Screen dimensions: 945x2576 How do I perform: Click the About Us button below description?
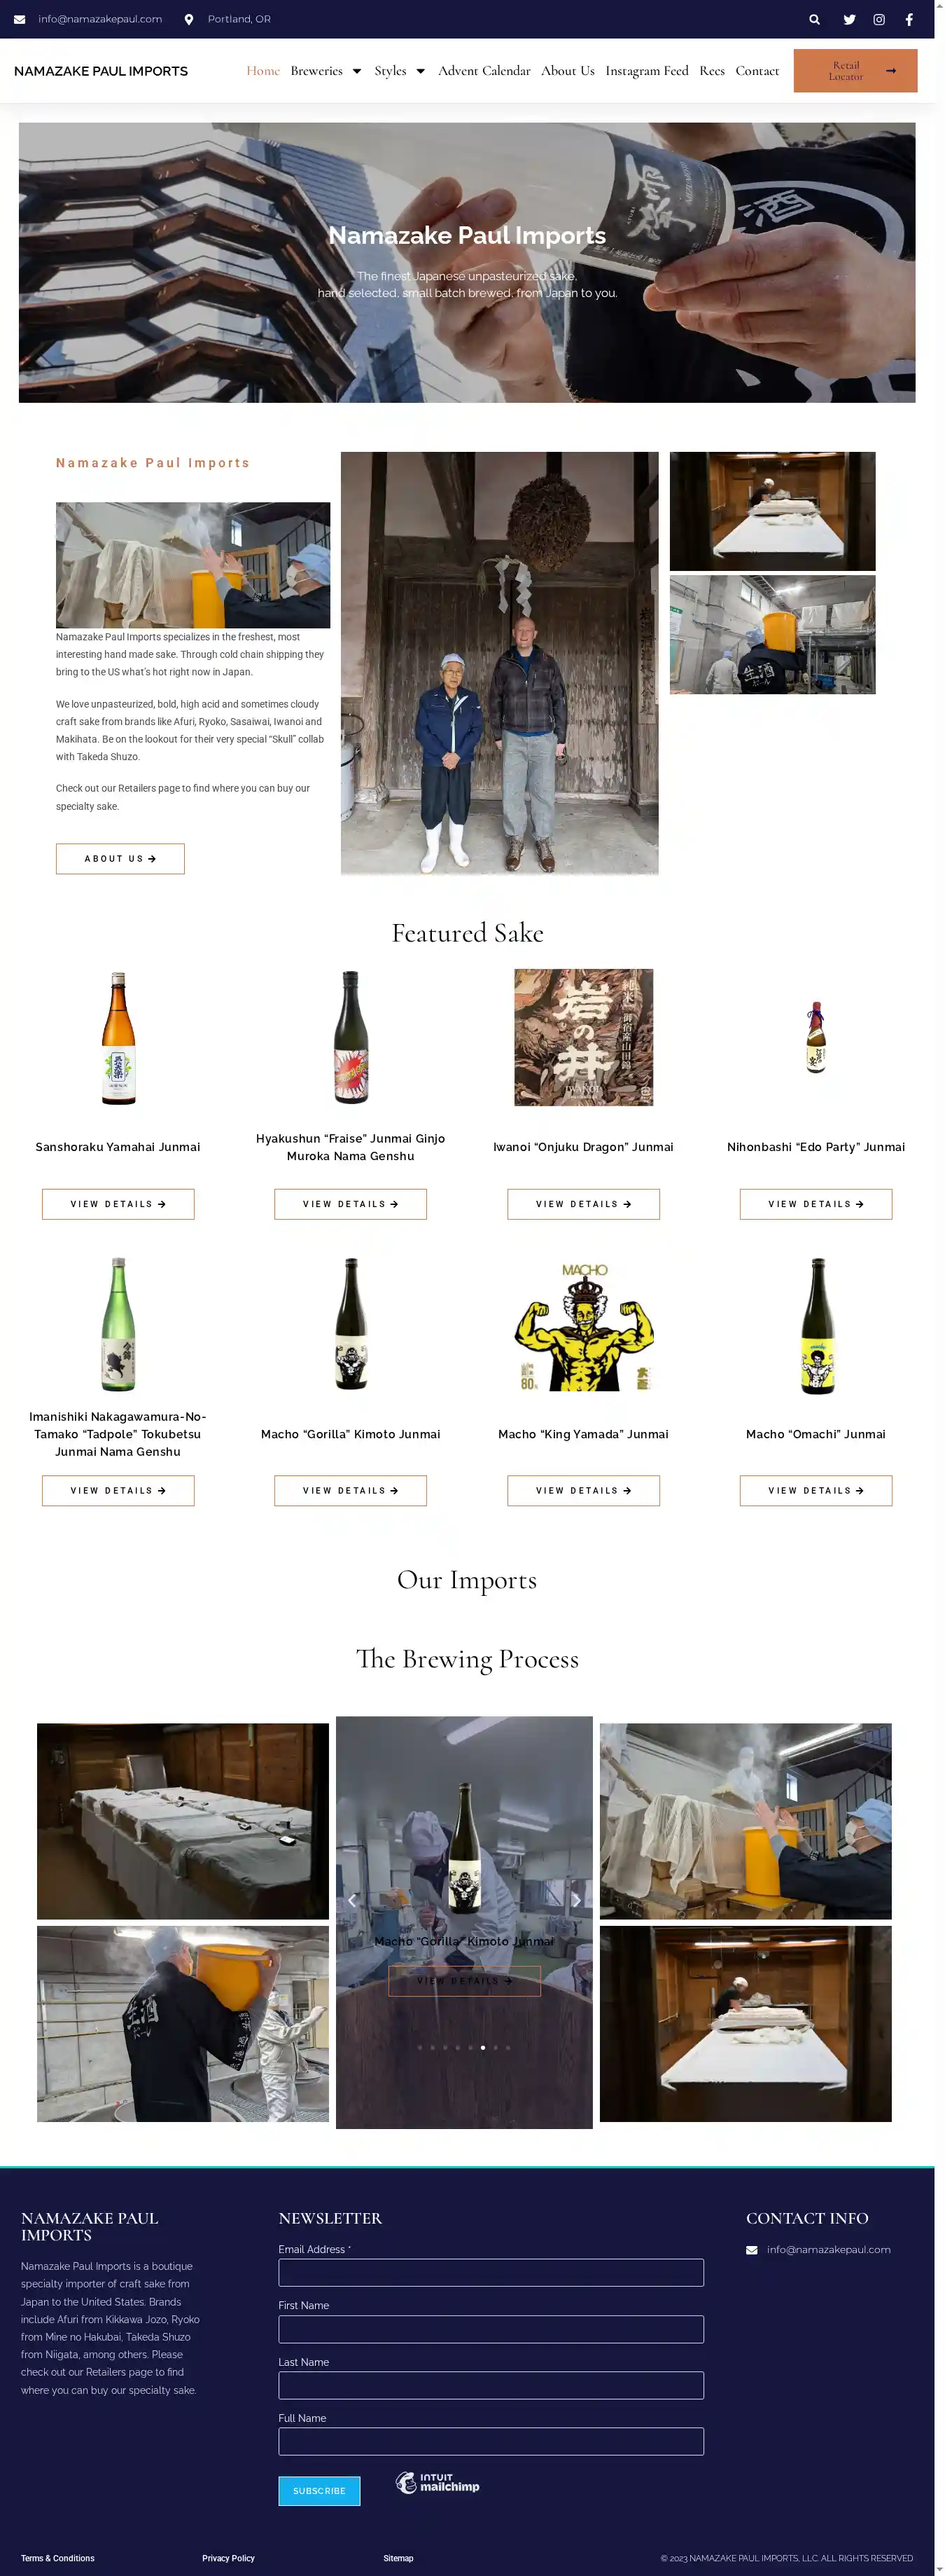pyautogui.click(x=120, y=859)
